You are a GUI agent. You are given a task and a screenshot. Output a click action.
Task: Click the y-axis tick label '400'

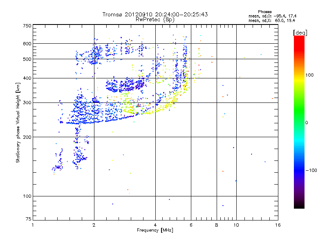click(x=27, y=78)
